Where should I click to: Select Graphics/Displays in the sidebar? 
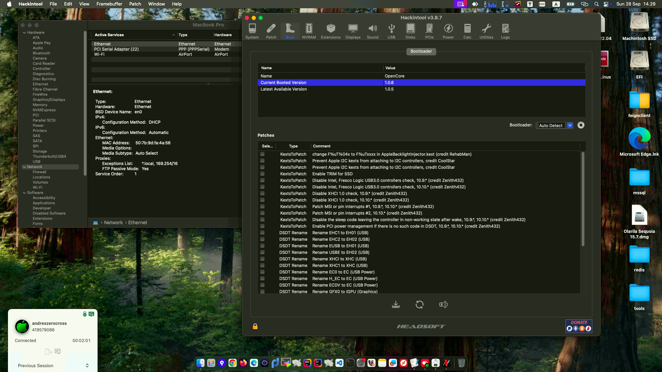[x=49, y=100]
